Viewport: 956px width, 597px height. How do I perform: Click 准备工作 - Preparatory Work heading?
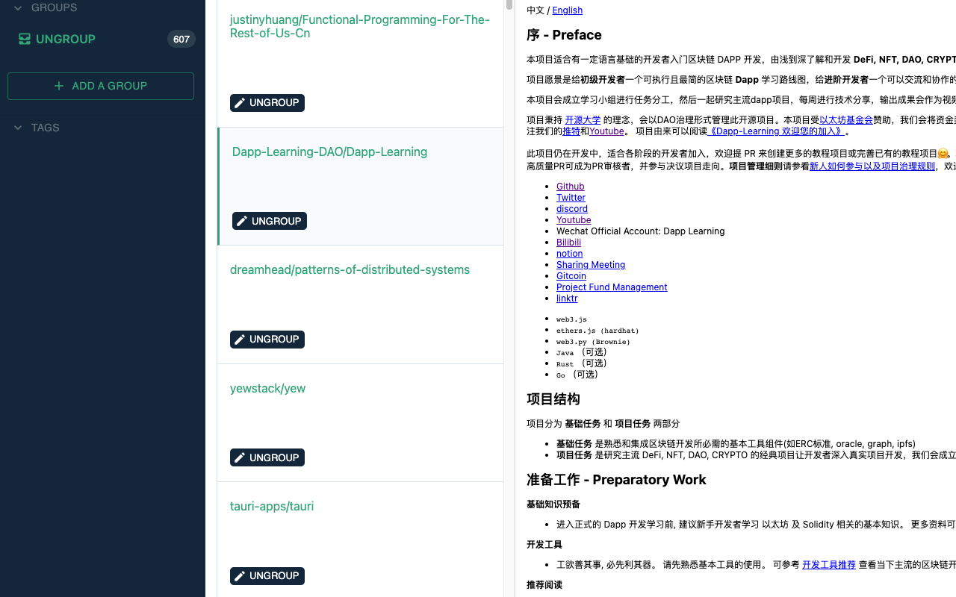point(616,480)
